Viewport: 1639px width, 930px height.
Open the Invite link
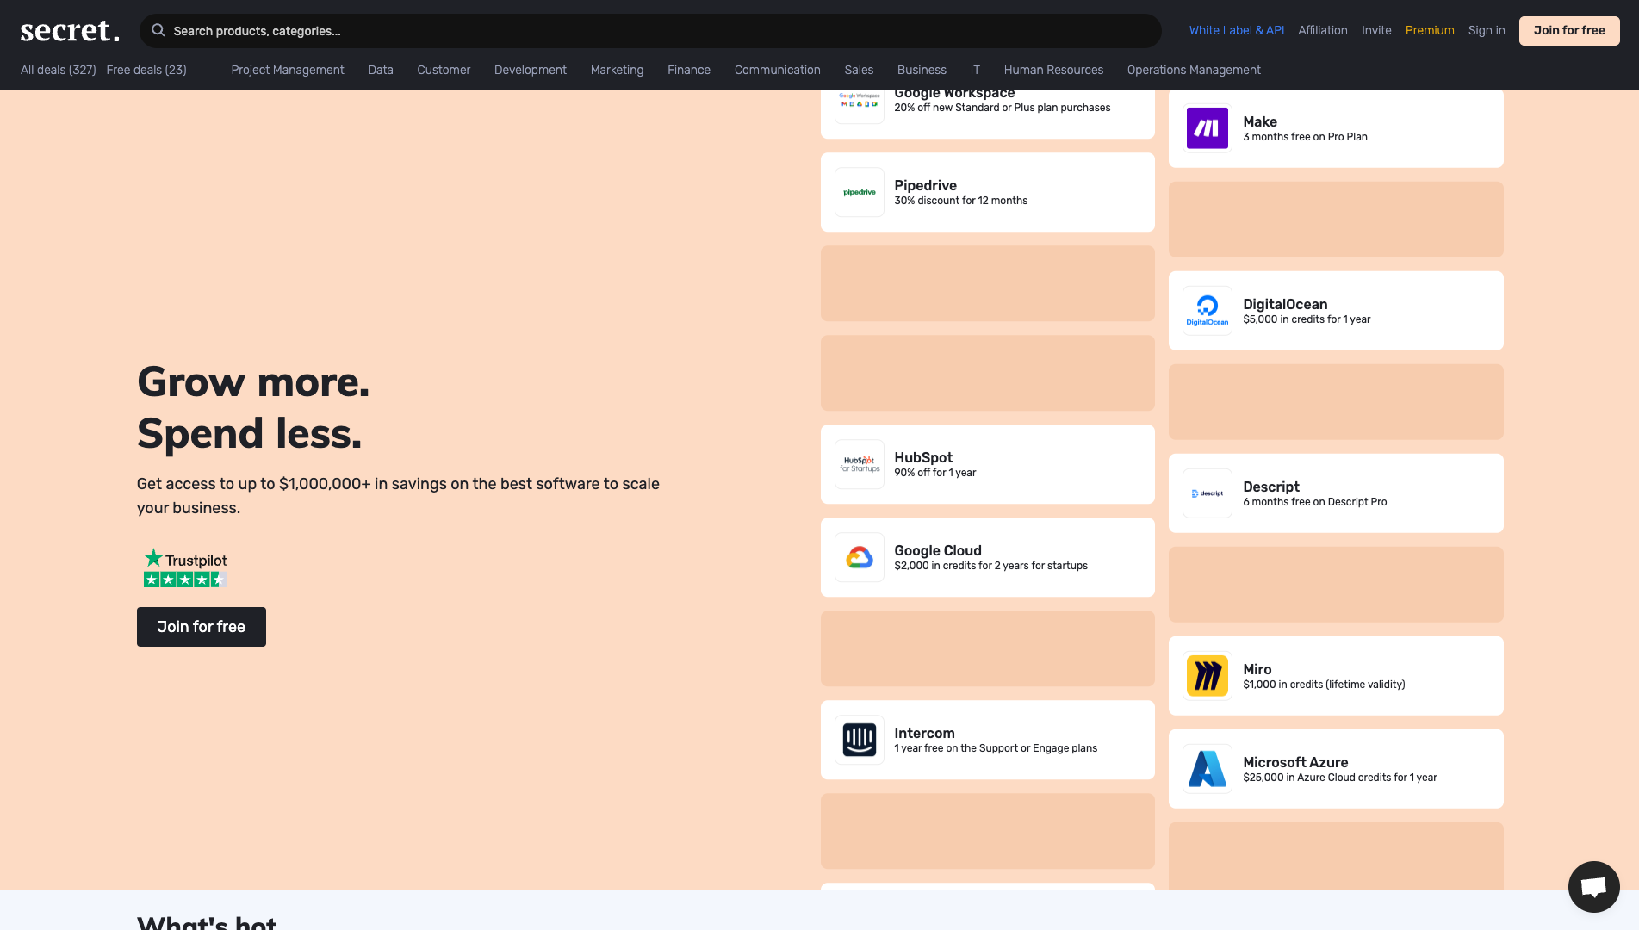click(x=1375, y=30)
